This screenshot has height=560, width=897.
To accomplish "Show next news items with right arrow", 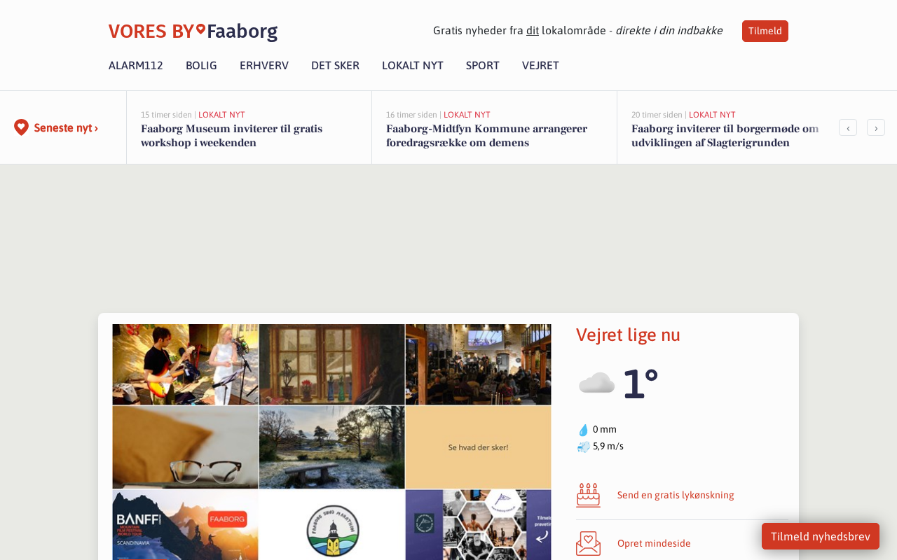I will coord(876,127).
